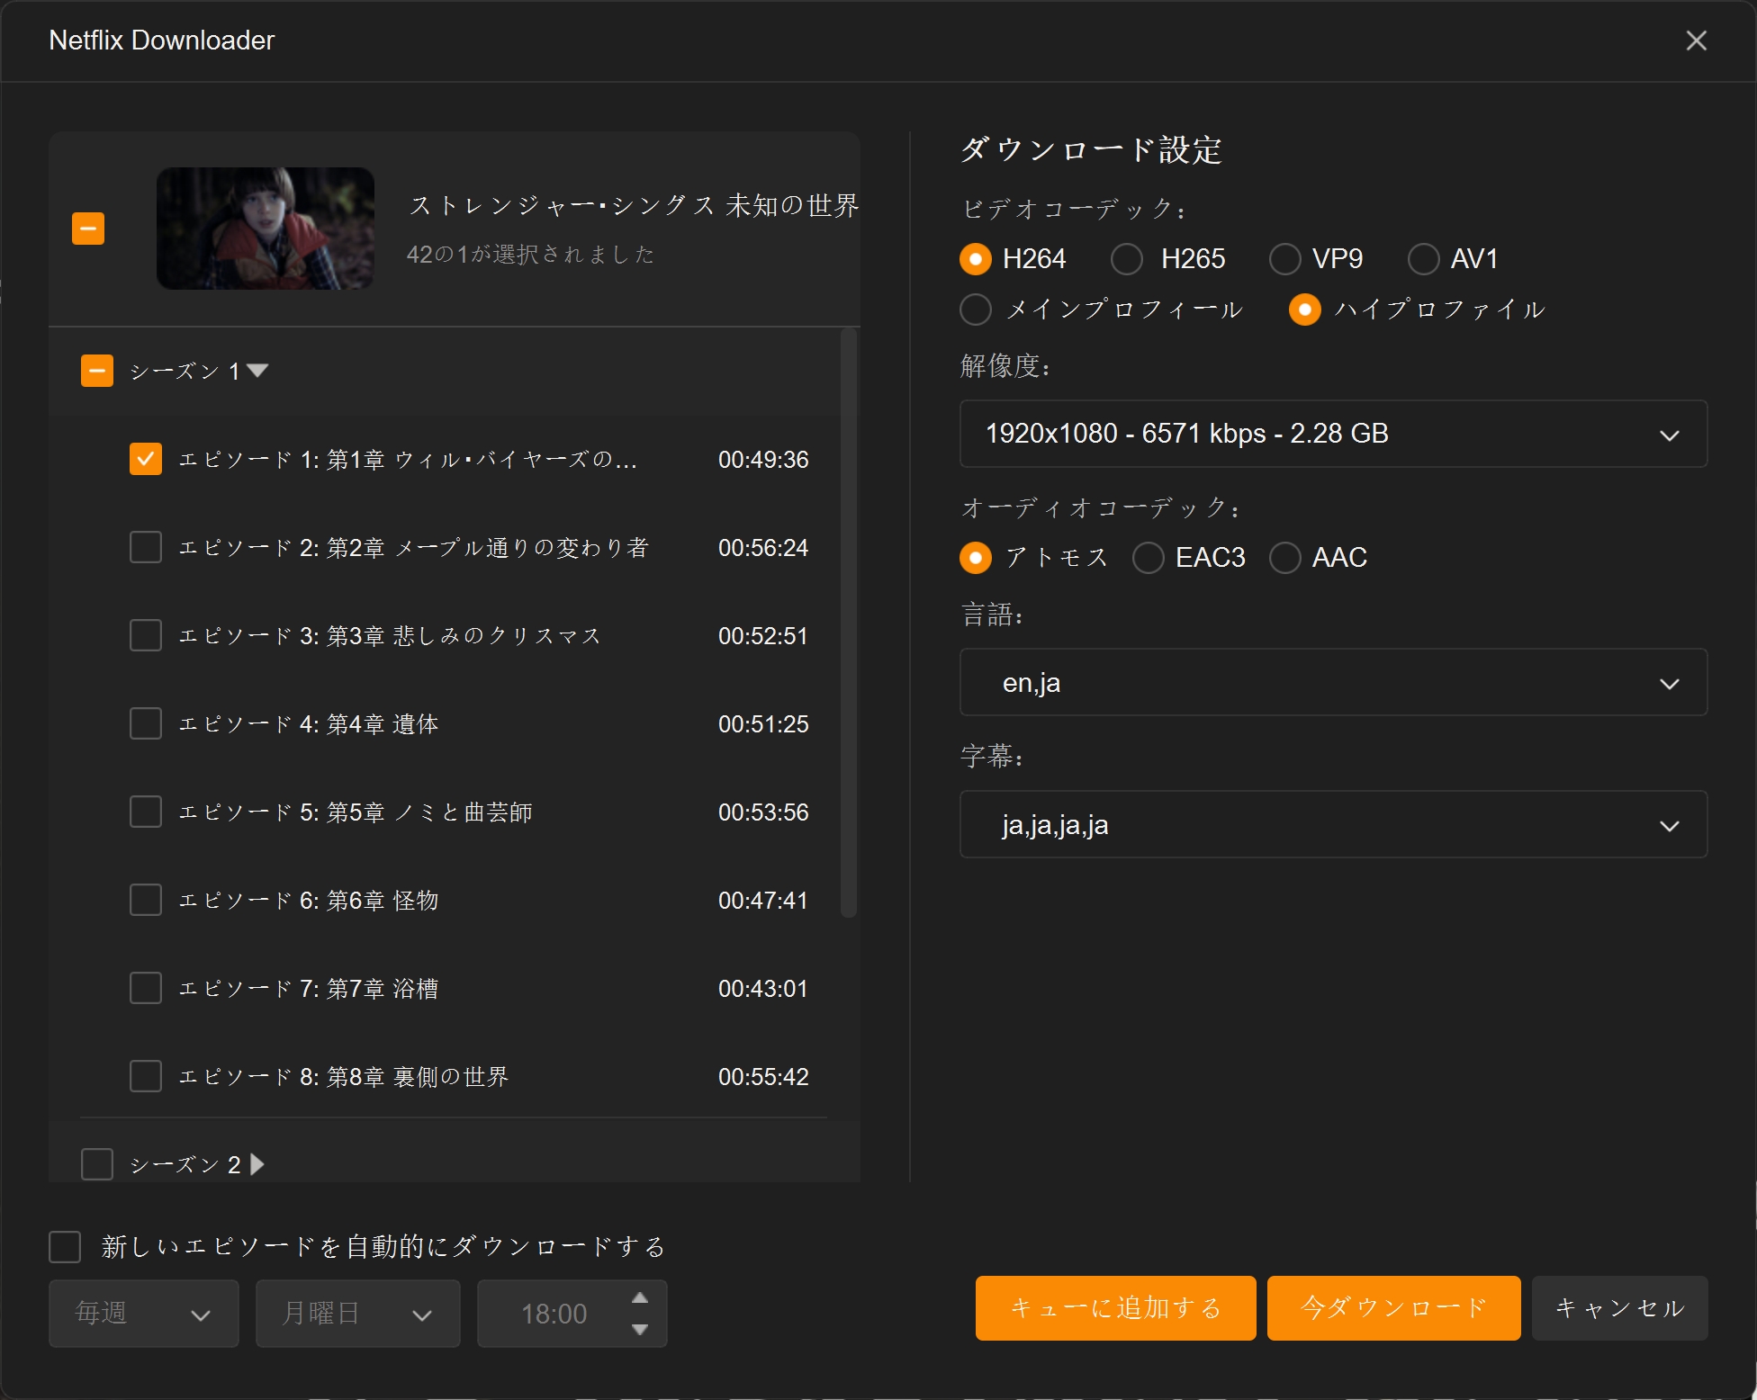Click the エピソード 3 悲しみのクリスマス title
The width and height of the screenshot is (1757, 1400).
point(390,636)
